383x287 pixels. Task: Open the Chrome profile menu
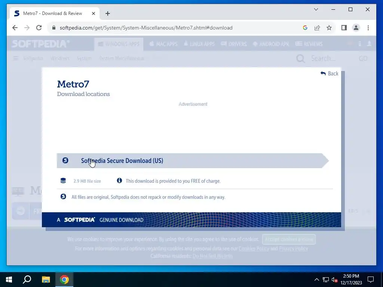[356, 28]
